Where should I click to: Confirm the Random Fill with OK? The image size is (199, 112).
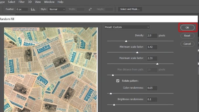tap(187, 28)
